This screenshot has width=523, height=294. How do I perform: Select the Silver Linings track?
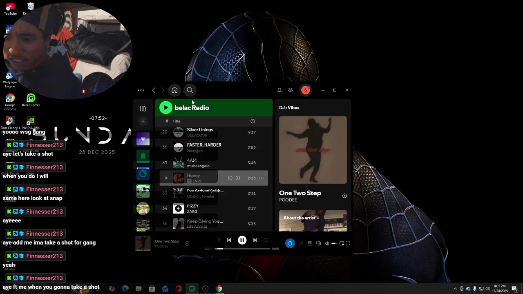coord(214,132)
